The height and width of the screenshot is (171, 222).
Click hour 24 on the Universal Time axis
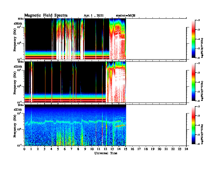click(186, 149)
